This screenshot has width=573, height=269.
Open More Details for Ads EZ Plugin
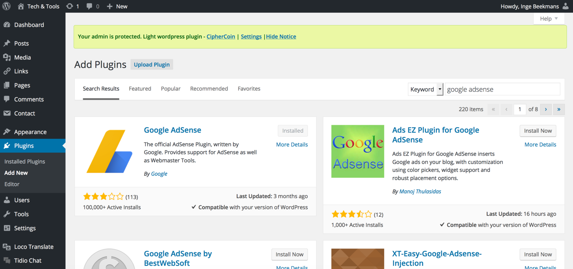coord(540,145)
